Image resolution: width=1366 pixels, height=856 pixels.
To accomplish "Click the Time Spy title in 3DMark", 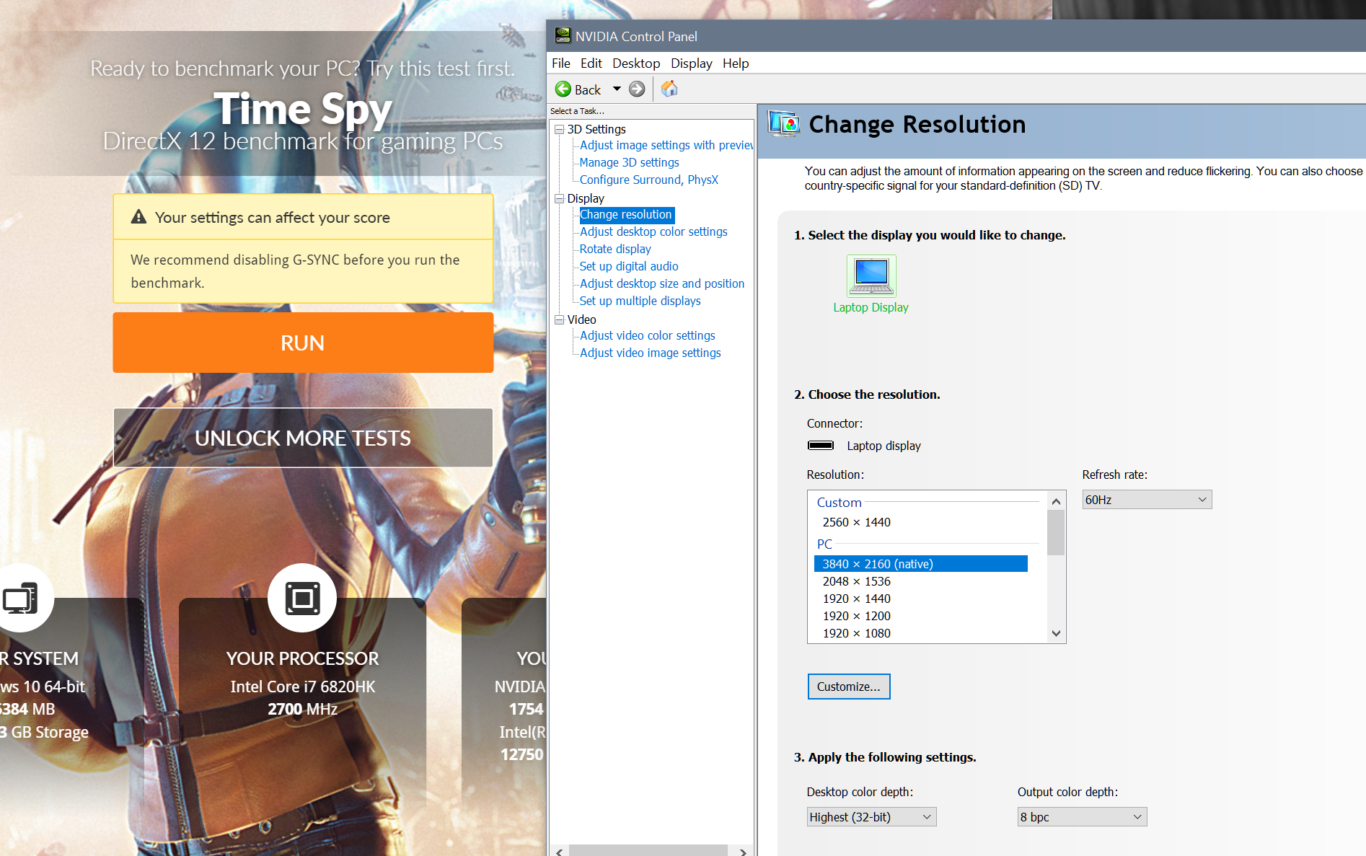I will pos(303,109).
